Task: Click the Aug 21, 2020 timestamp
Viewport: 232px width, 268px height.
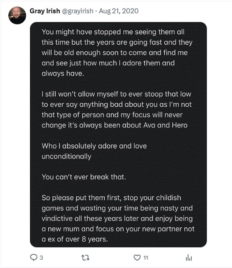Action: click(x=119, y=11)
